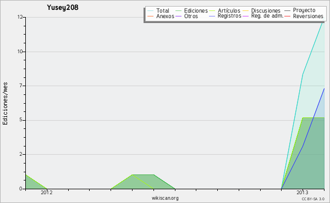Click the chart title Yusey208
Image resolution: width=330 pixels, height=203 pixels.
point(63,8)
